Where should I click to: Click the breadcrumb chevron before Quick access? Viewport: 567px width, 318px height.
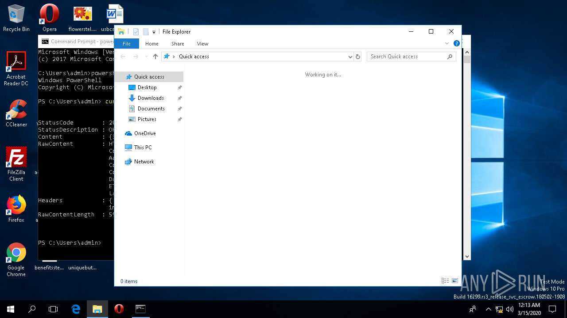174,57
